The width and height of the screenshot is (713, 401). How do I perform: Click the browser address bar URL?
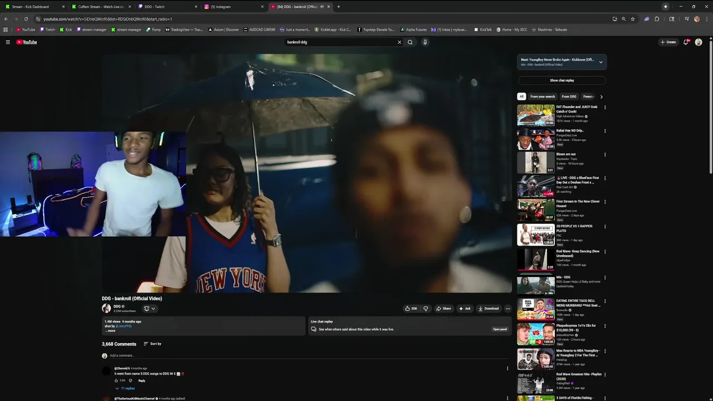pyautogui.click(x=108, y=19)
